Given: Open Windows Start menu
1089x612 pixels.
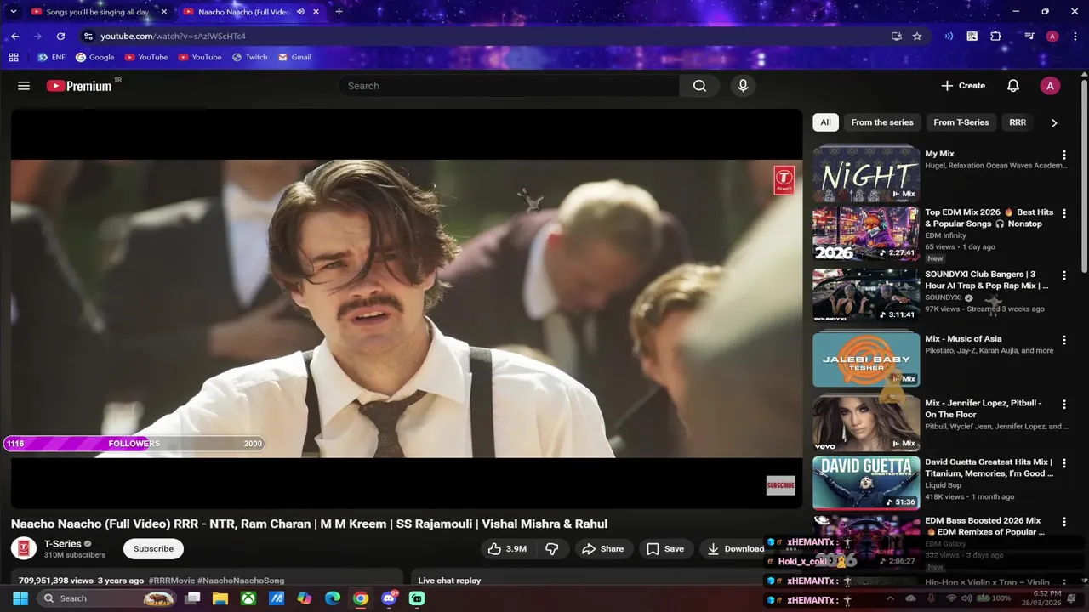Looking at the screenshot, I should [x=20, y=598].
